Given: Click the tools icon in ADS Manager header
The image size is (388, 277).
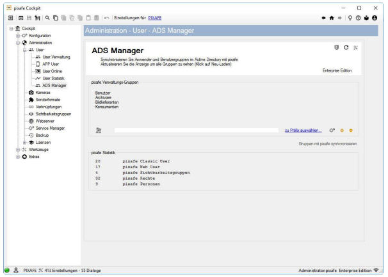Looking at the screenshot, I should pyautogui.click(x=357, y=49).
